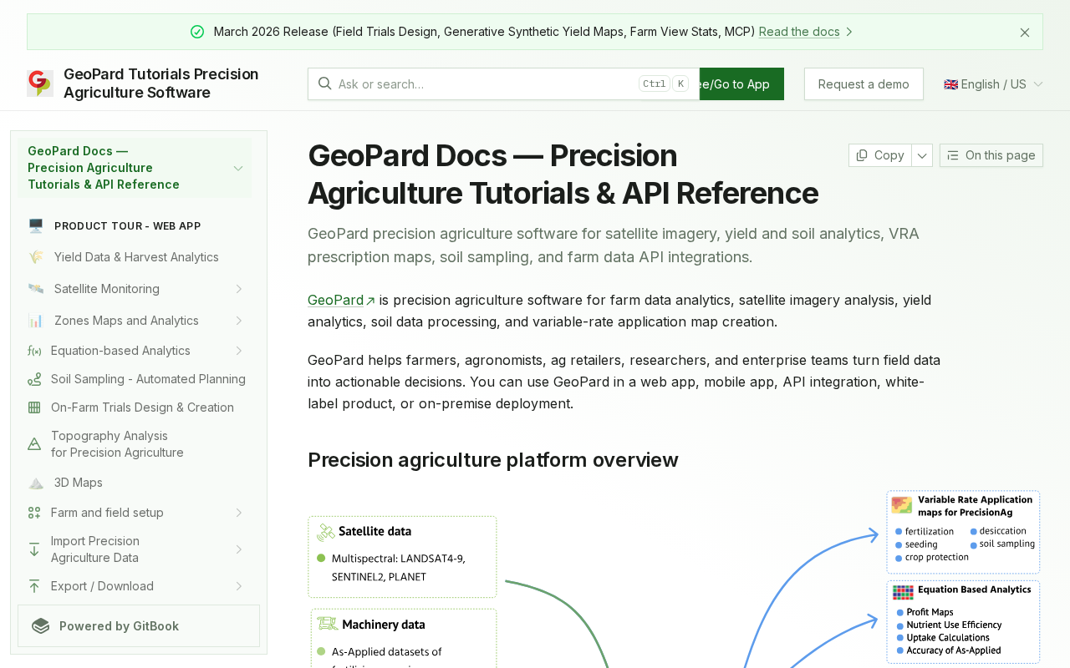The image size is (1070, 668).
Task: Open the On this page outline
Action: 991,155
